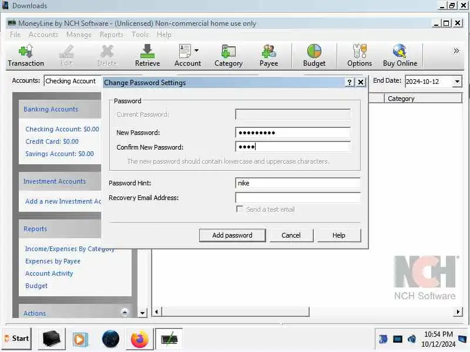The width and height of the screenshot is (470, 352).
Task: Open the black folder taskbar icon
Action: click(51, 339)
